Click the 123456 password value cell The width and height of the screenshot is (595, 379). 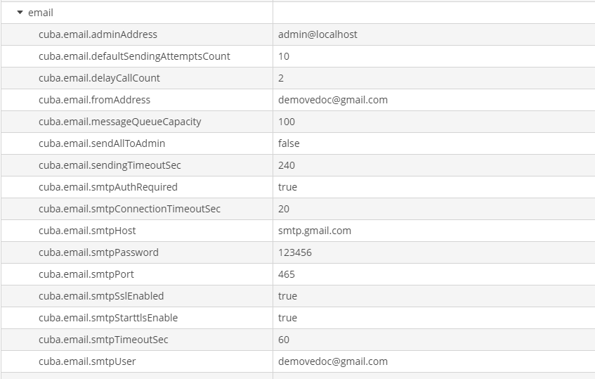point(295,252)
